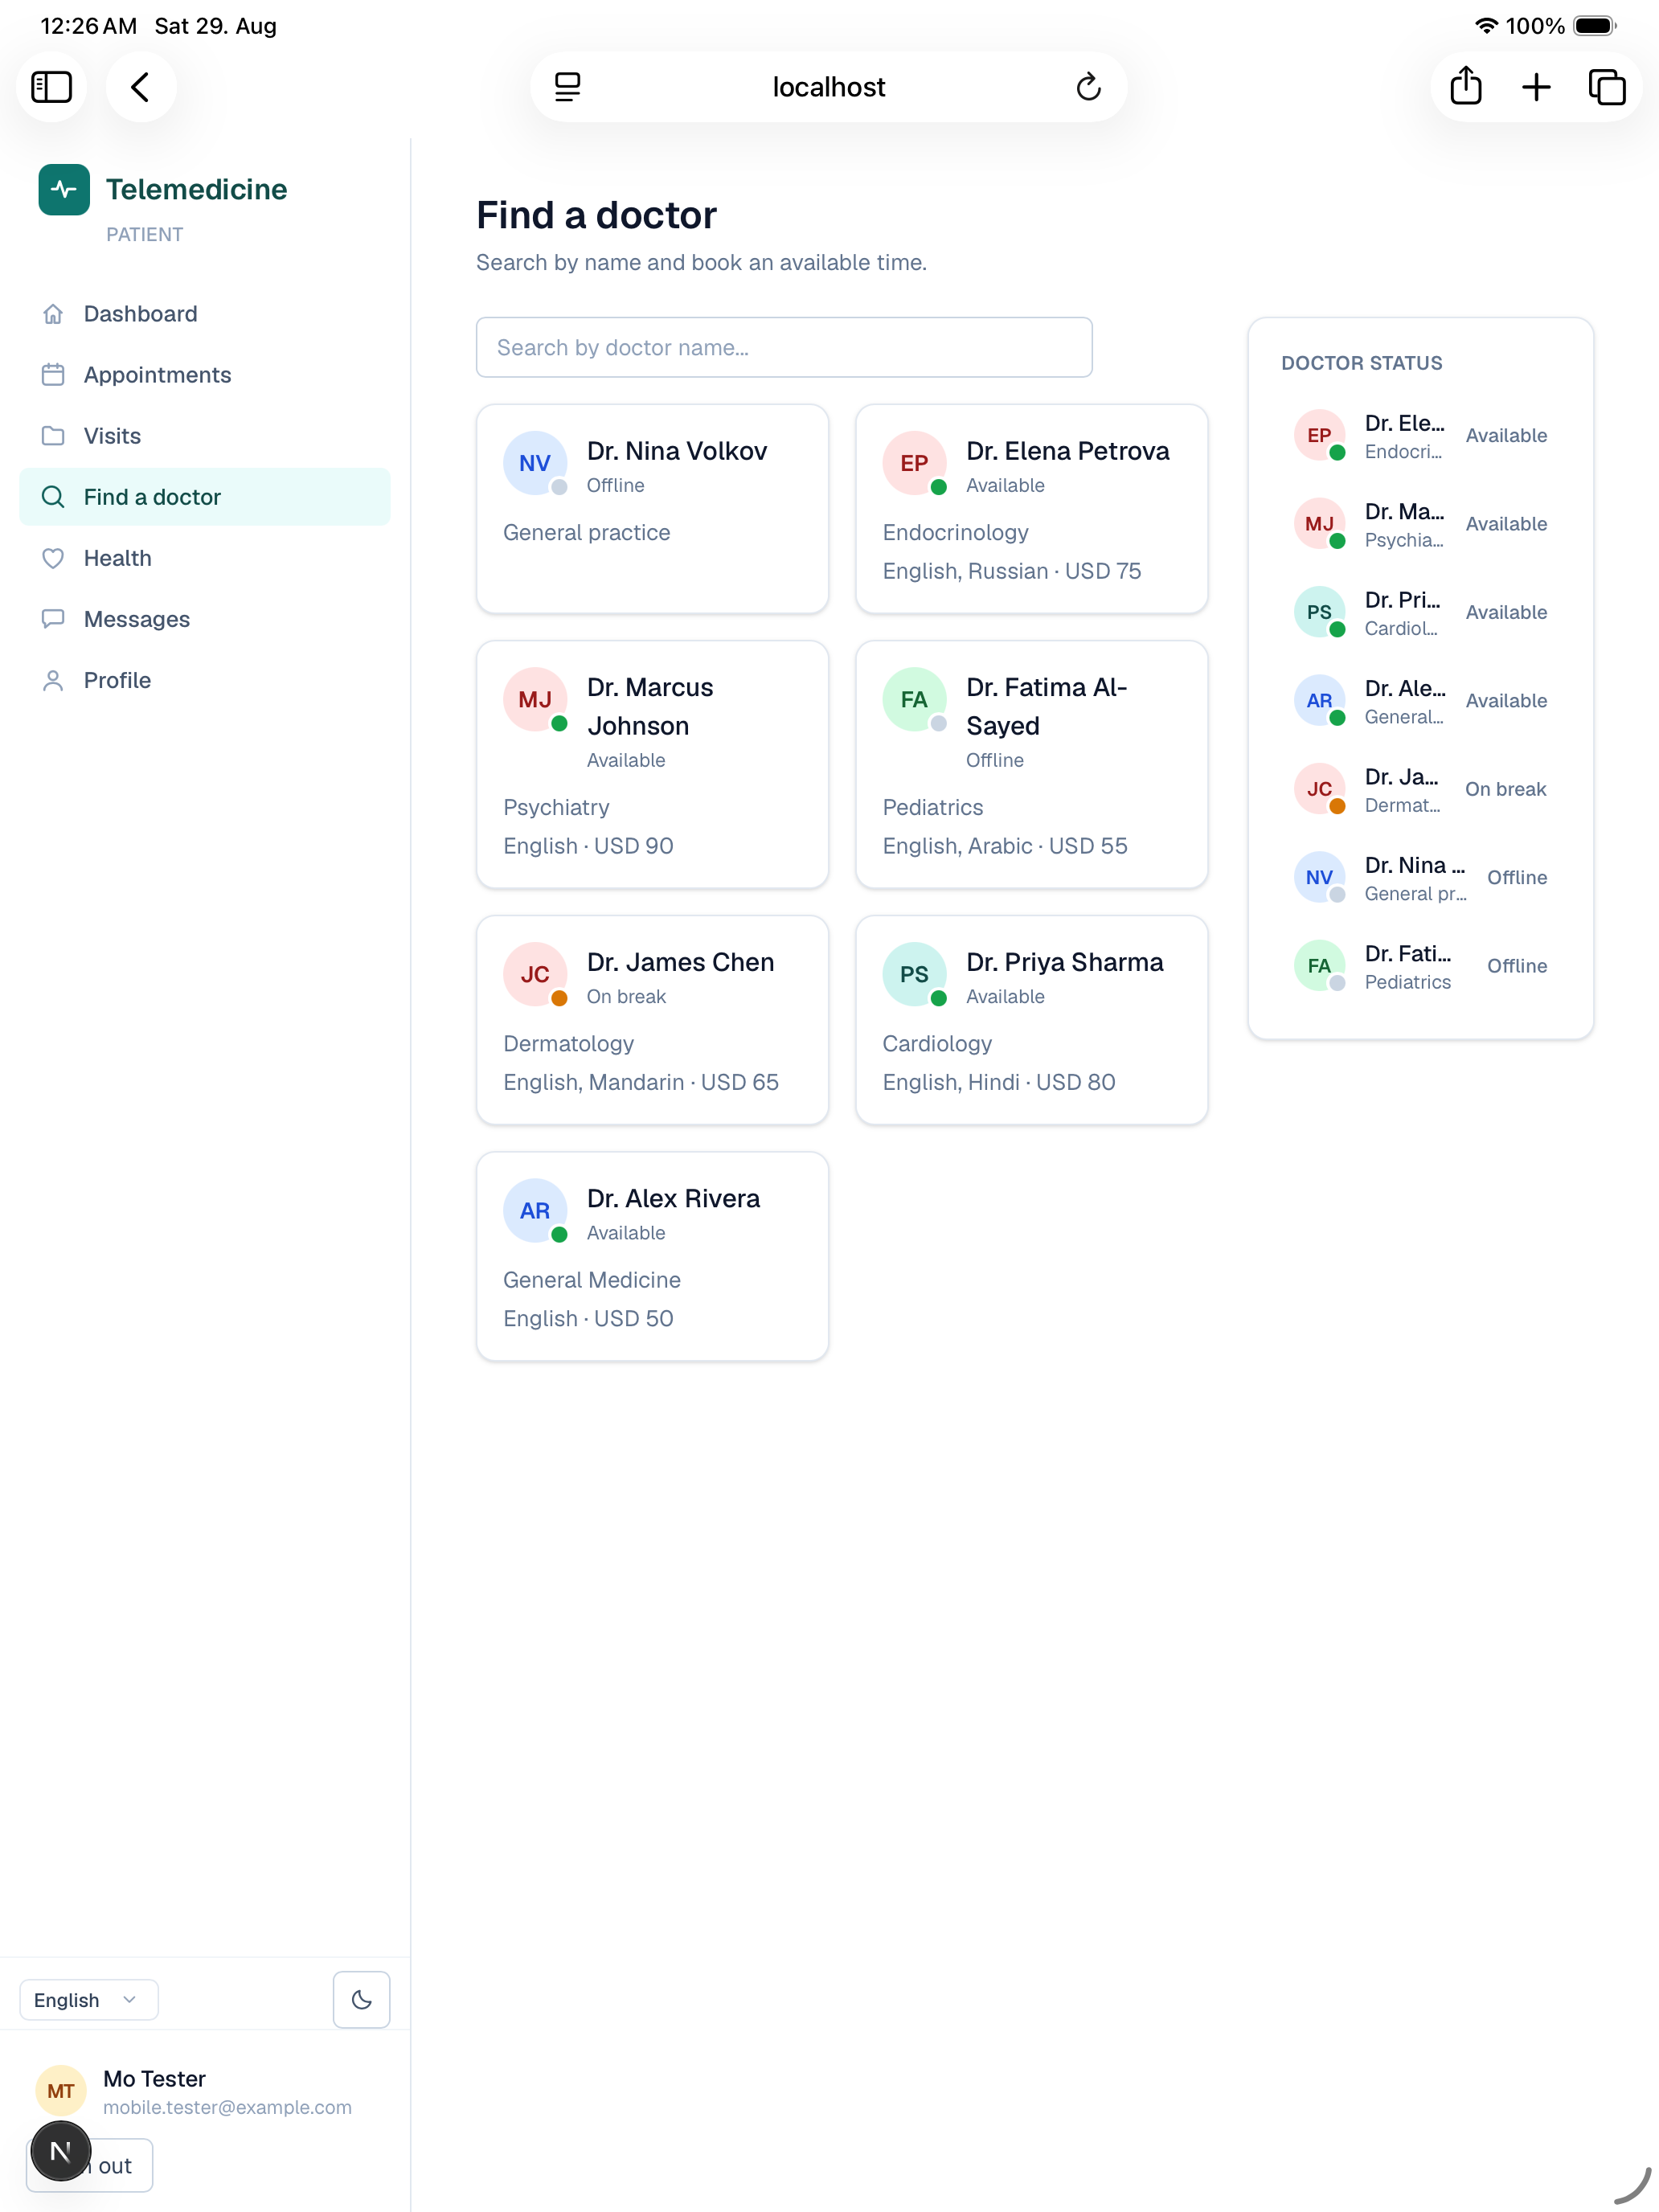
Task: Click the mobile.tester@example.com email text
Action: click(x=227, y=2107)
